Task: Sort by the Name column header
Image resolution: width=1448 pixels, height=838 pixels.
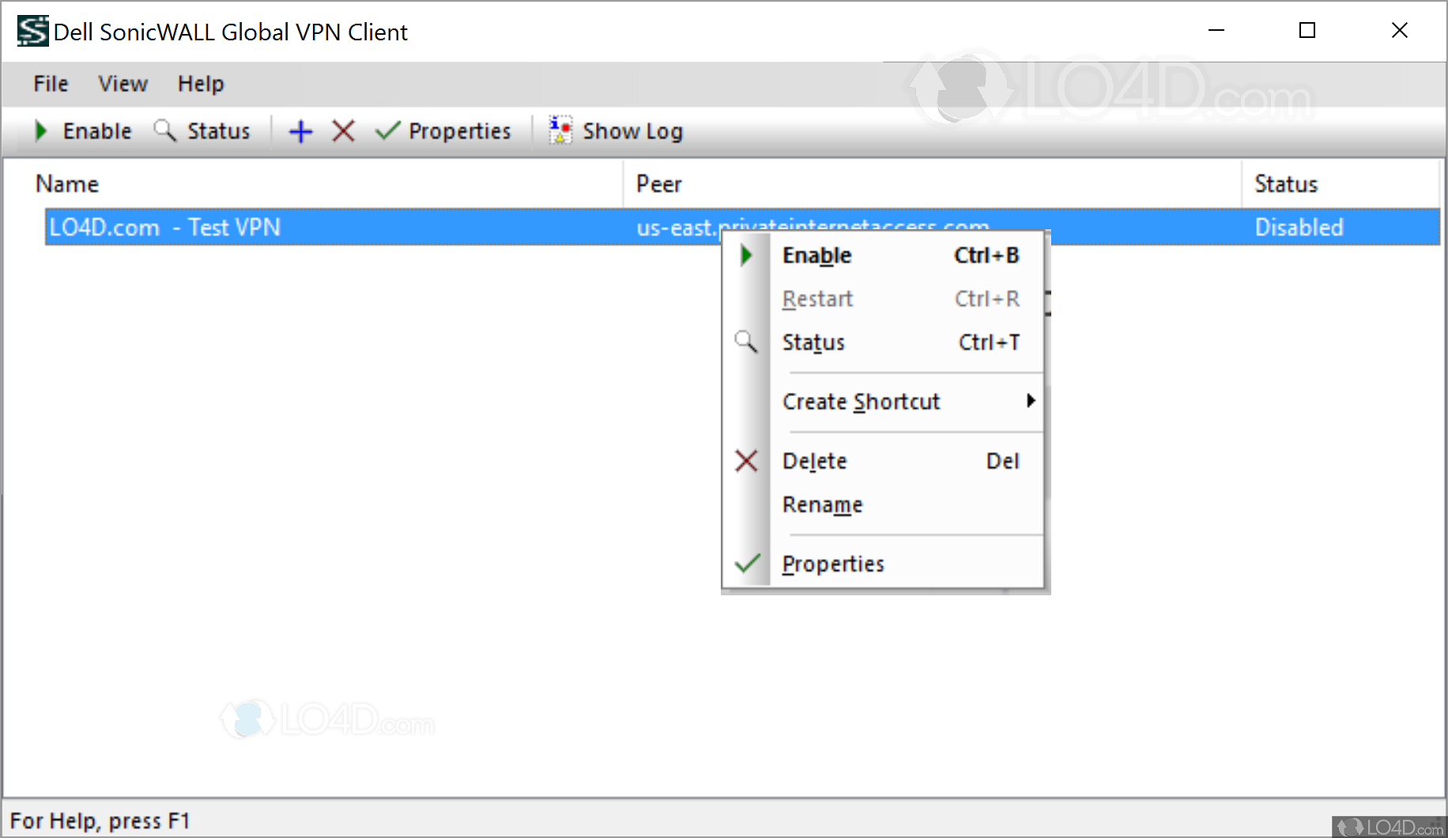Action: pyautogui.click(x=314, y=184)
